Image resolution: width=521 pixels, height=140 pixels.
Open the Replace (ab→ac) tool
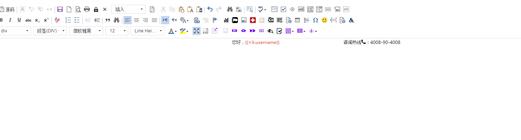(239, 9)
